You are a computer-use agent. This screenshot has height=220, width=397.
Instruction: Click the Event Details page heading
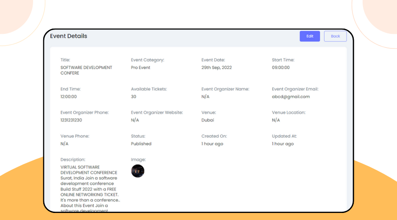(x=68, y=36)
